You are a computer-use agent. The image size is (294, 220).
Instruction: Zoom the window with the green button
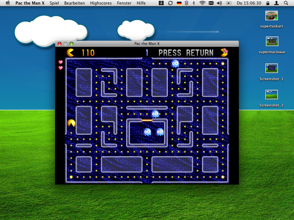tap(71, 44)
